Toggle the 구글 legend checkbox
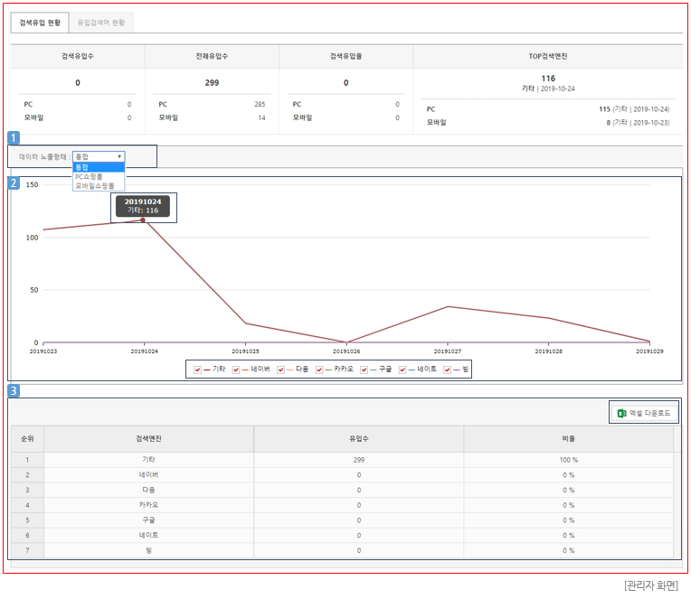The width and height of the screenshot is (691, 599). [364, 370]
